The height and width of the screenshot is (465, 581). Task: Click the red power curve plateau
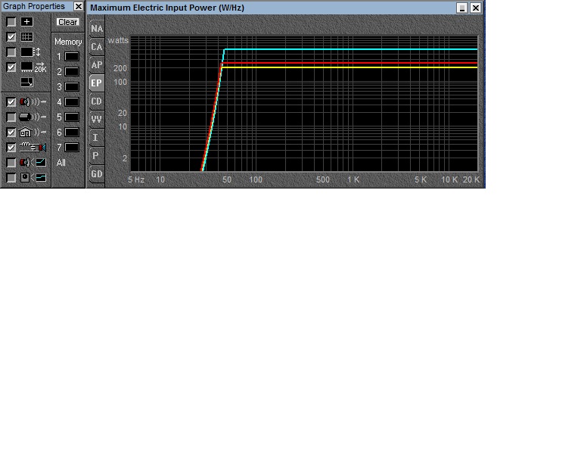(350, 63)
